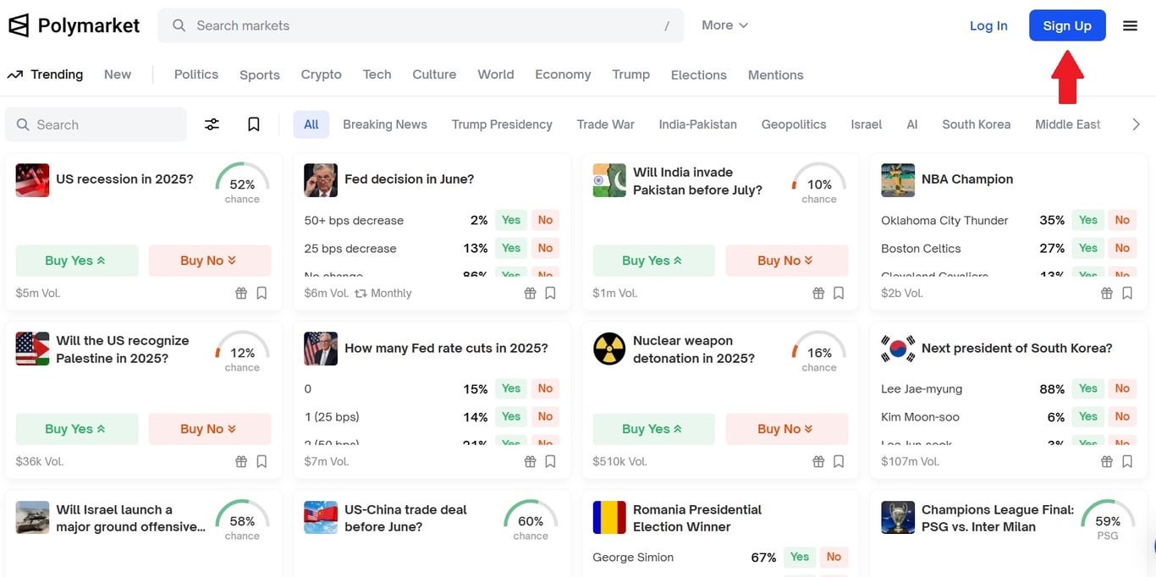Bookmark the How many Fed rate cuts market

click(549, 461)
